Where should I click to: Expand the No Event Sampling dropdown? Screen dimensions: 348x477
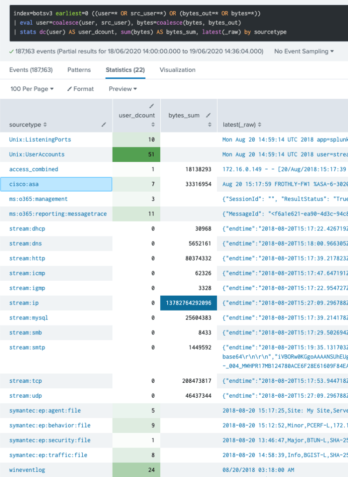tap(304, 51)
